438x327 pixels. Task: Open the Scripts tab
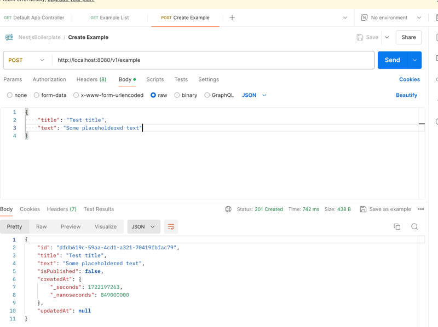tap(155, 79)
